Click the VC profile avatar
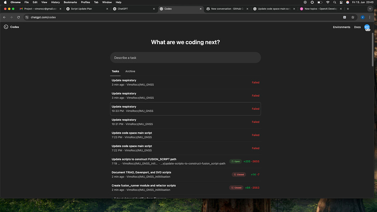Viewport: 377px width, 212px height. [x=367, y=27]
